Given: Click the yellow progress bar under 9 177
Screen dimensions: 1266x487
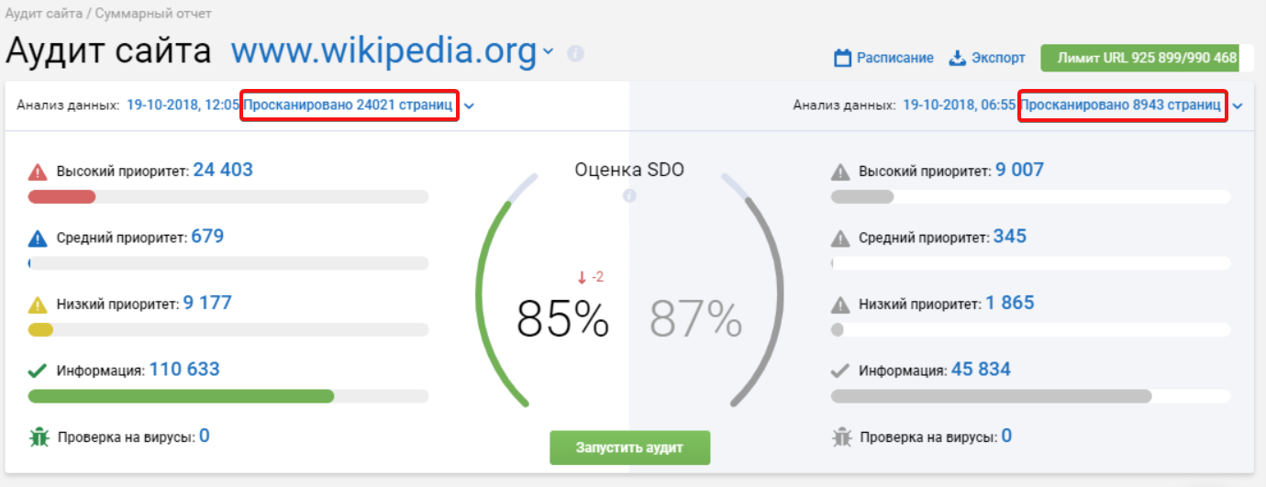Looking at the screenshot, I should tap(40, 329).
